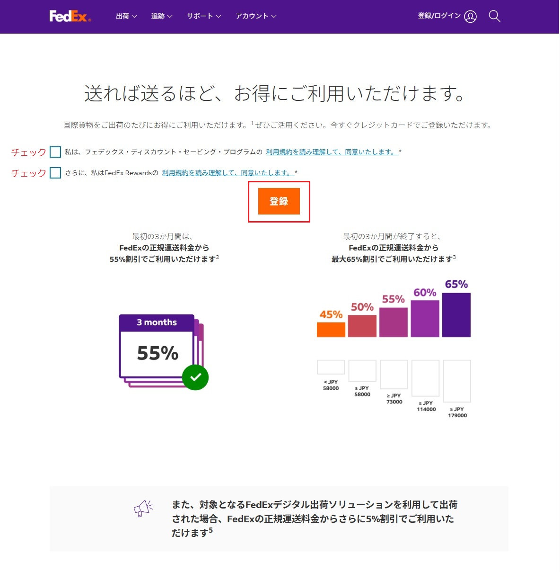Viewport: 560px width, 572px height.
Task: Open the Discount Program terms of use link
Action: (x=332, y=152)
